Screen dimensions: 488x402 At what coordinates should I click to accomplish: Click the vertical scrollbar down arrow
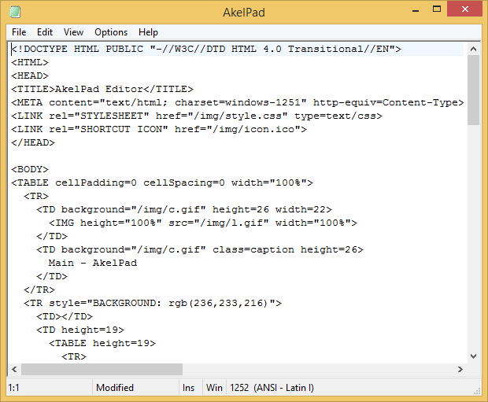[473, 356]
